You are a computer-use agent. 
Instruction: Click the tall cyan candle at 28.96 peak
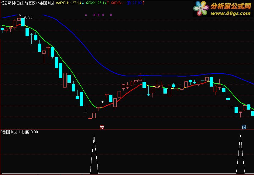pyautogui.click(x=23, y=22)
